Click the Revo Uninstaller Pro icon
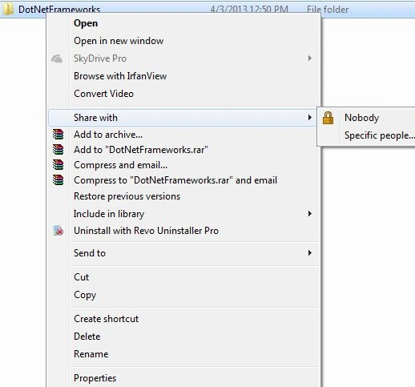 click(58, 231)
